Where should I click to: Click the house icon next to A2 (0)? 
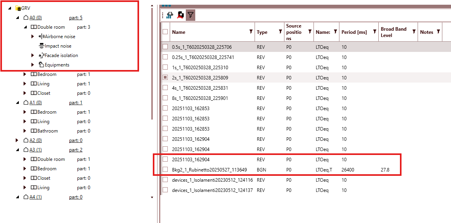[26, 140]
